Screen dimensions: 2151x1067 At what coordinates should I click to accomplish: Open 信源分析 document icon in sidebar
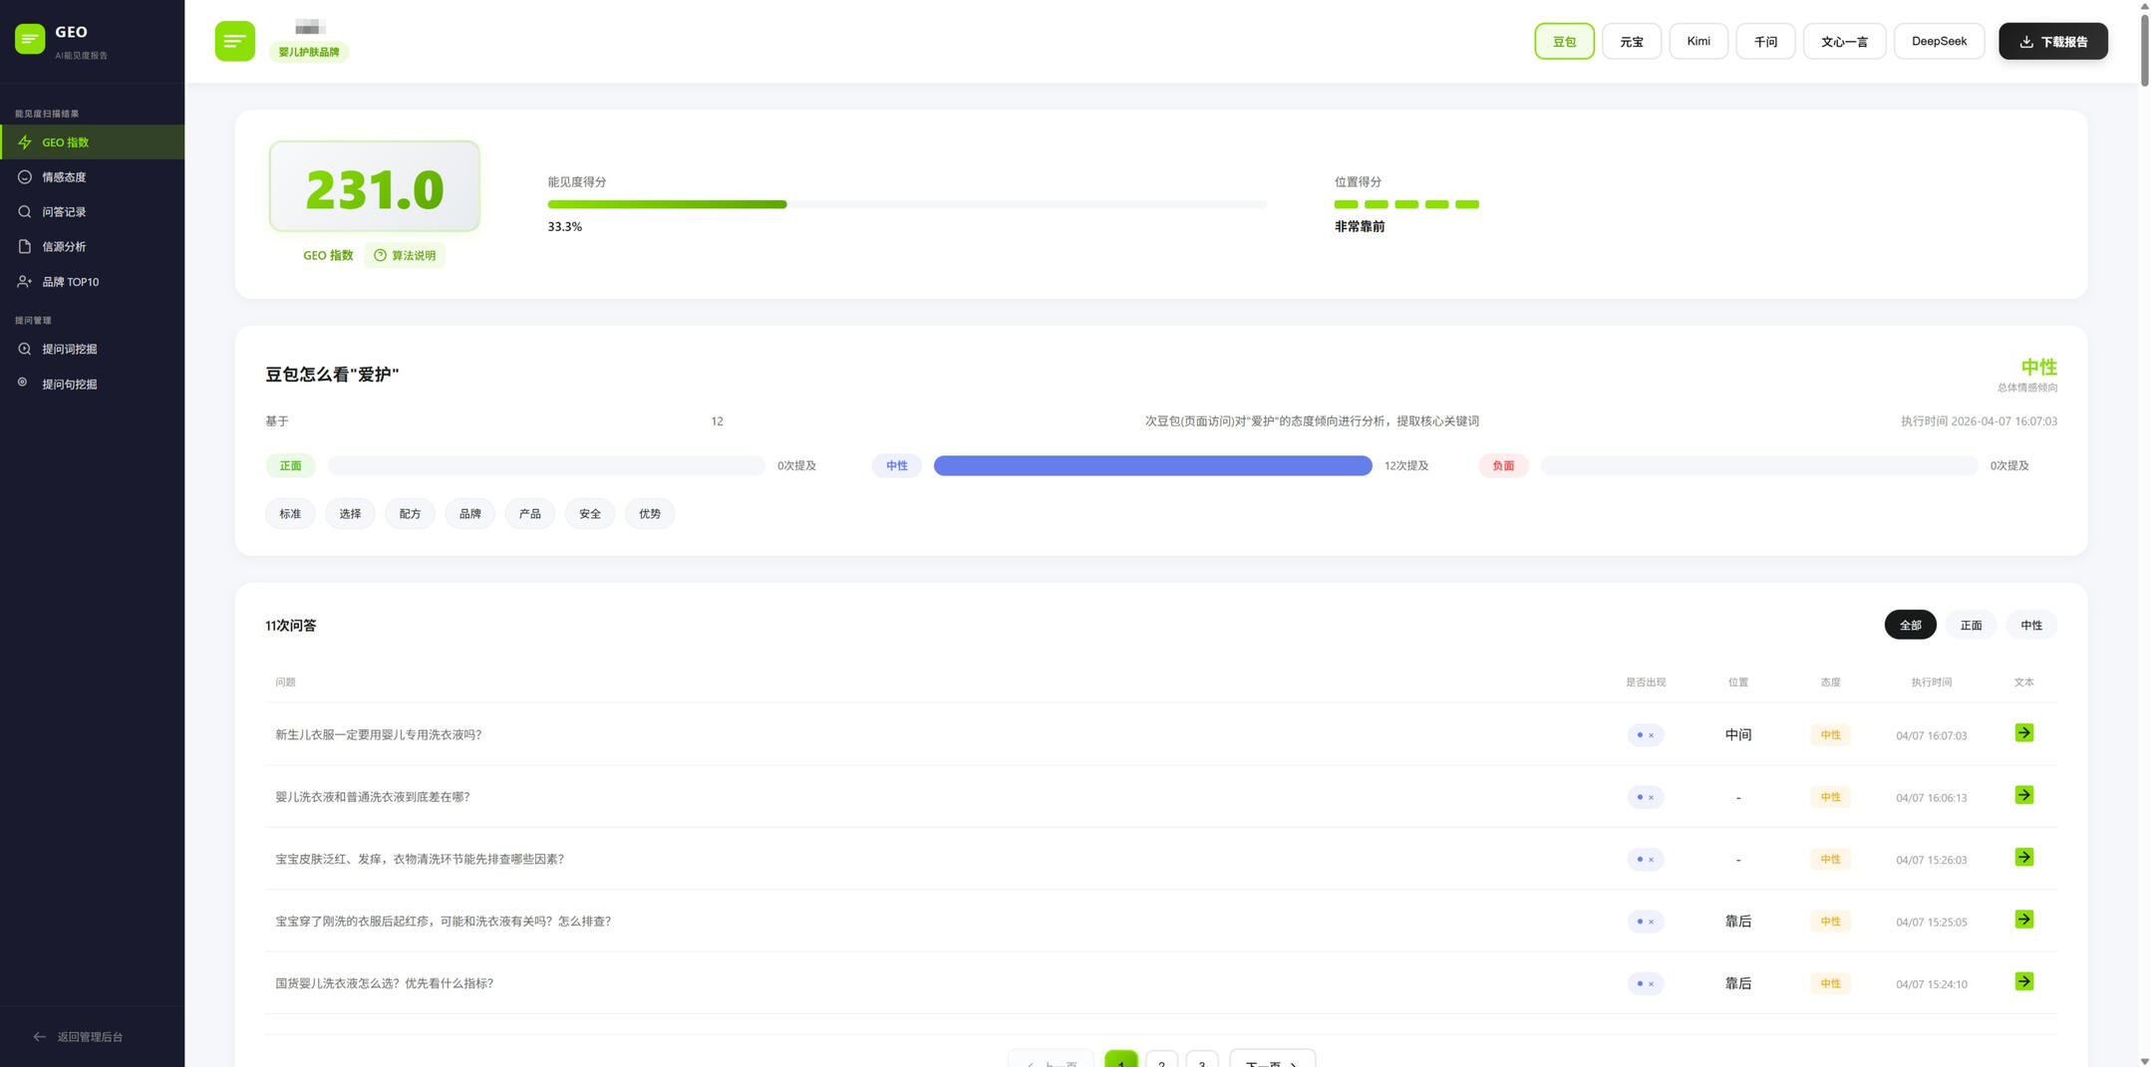[25, 247]
